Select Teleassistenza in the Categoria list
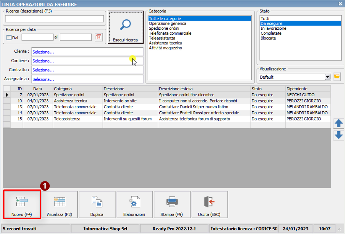The image size is (345, 234). [162, 38]
